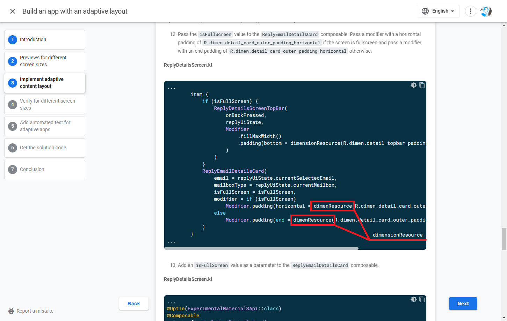
Task: Close the codelab with the X icon
Action: pos(13,11)
